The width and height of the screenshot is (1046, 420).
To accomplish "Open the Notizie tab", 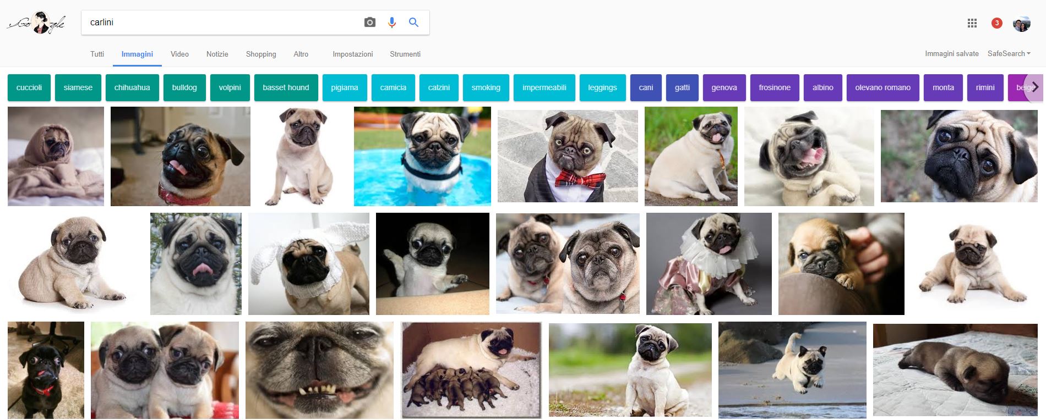I will pyautogui.click(x=217, y=54).
